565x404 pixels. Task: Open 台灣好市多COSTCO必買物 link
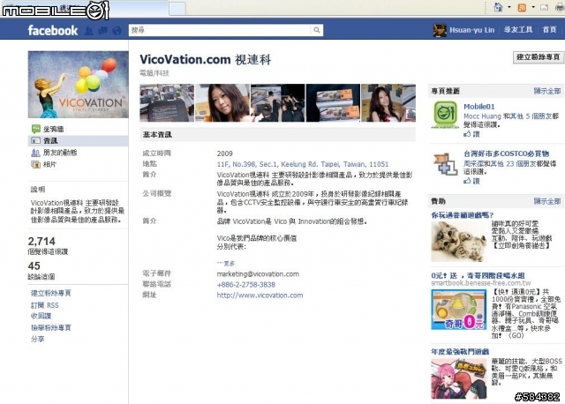pos(506,153)
